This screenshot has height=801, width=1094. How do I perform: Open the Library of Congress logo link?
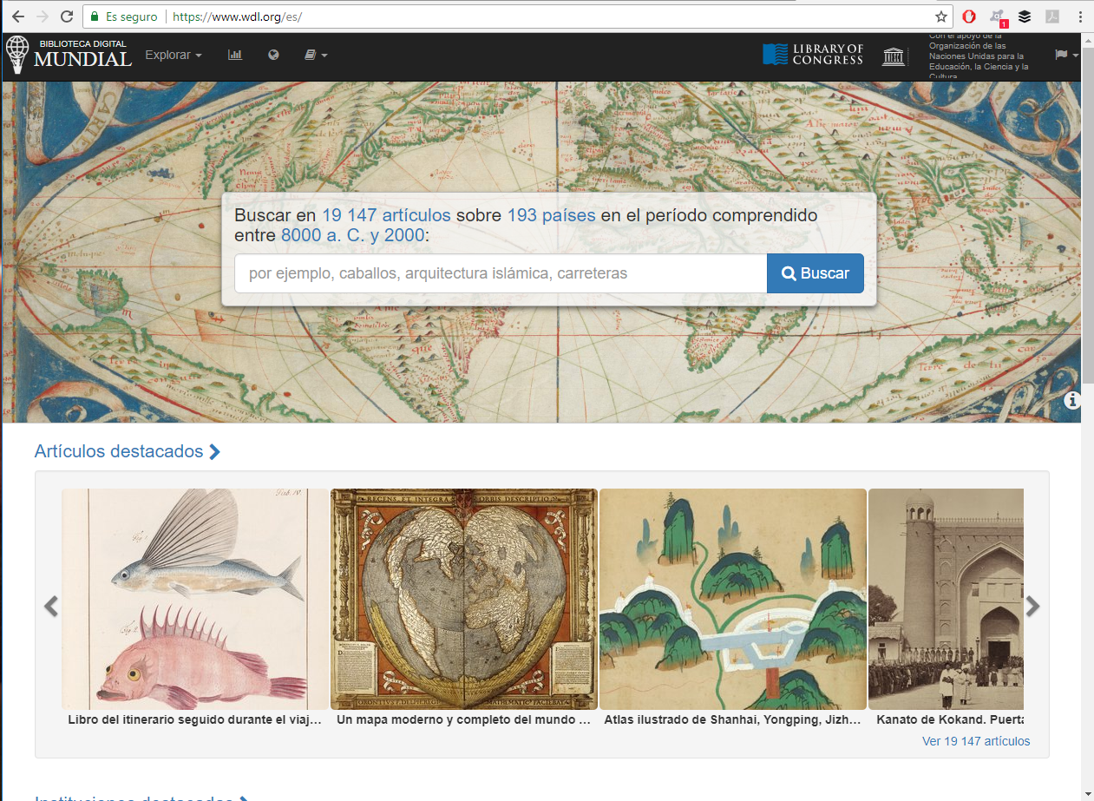pyautogui.click(x=813, y=55)
